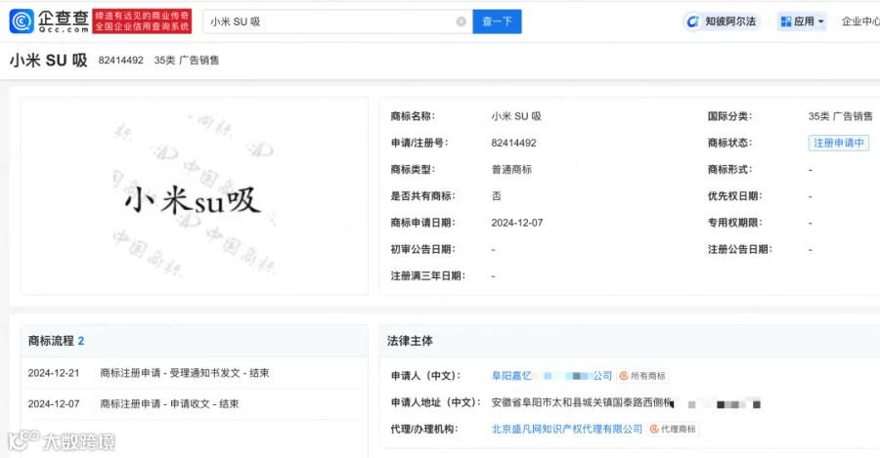The height and width of the screenshot is (458, 880).
Task: Open 企业中心 in the top bar
Action: click(860, 21)
